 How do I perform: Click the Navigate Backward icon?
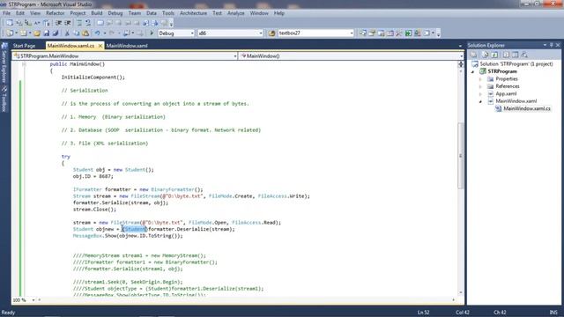(127, 33)
